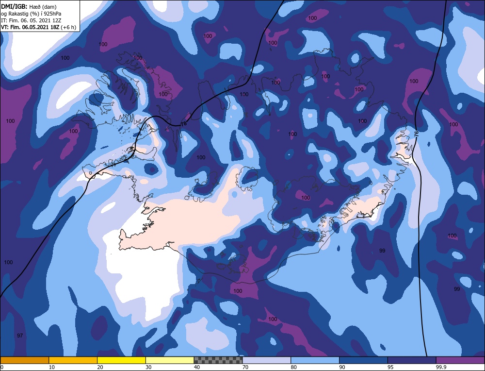485x371 pixels.
Task: Click the "76" height contour label
Action: tap(416, 134)
